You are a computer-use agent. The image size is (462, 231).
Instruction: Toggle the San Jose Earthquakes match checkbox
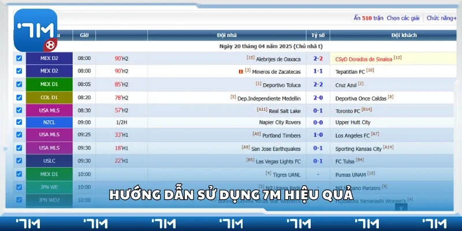click(19, 148)
